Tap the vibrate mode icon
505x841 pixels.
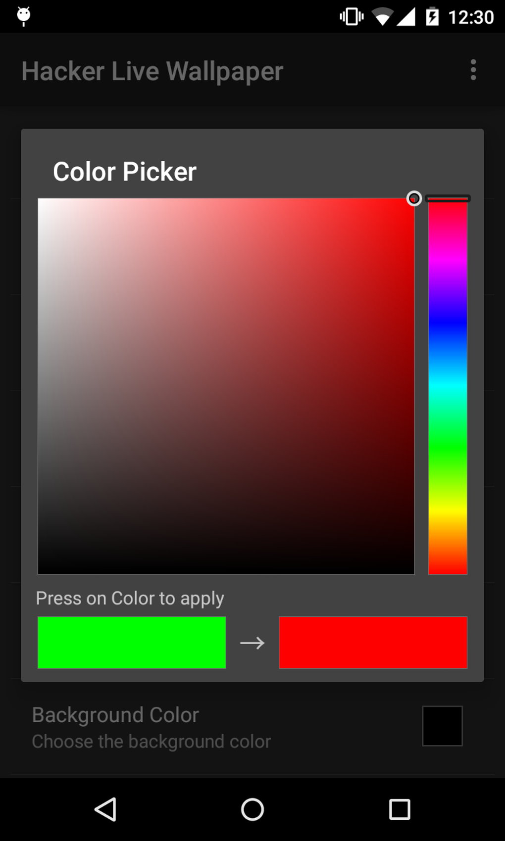coord(352,17)
